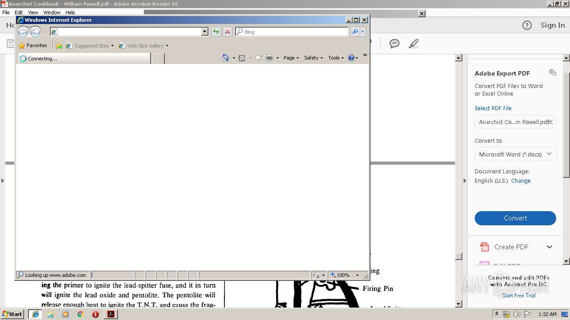570x320 pixels.
Task: Open the Convert to Microsoft Word dropdown
Action: click(515, 154)
